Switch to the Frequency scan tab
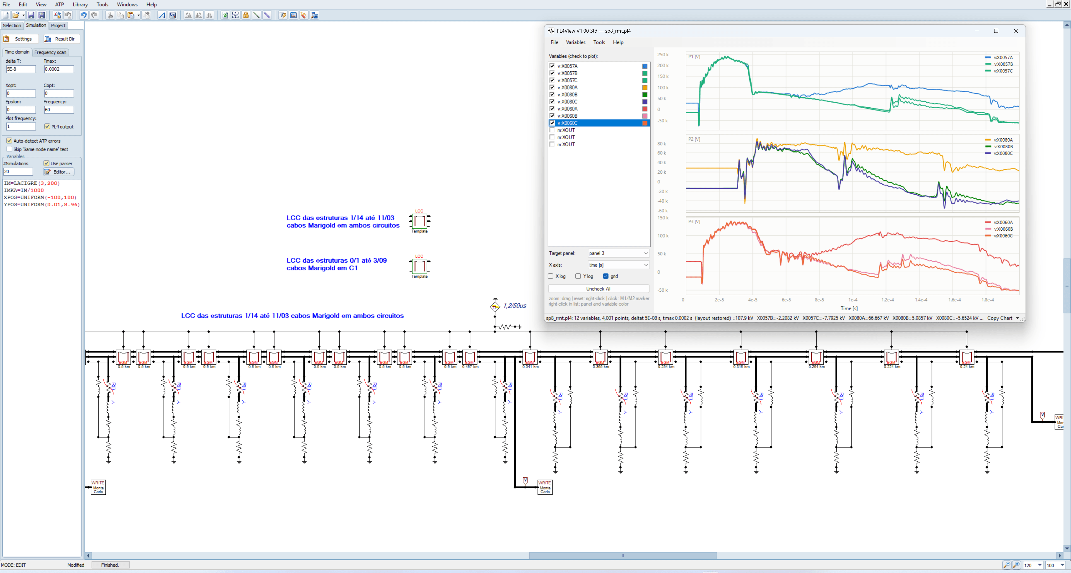This screenshot has height=573, width=1071. pyautogui.click(x=50, y=52)
